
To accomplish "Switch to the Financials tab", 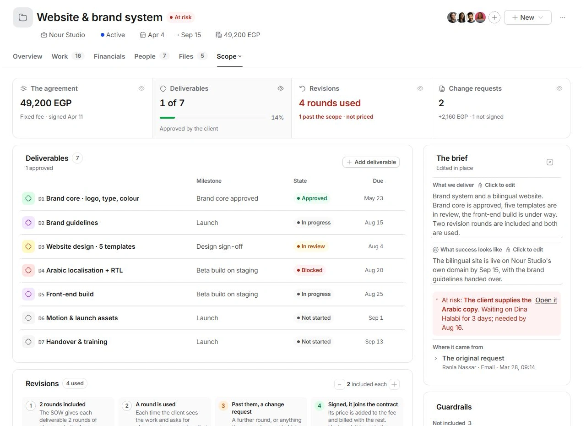I will click(x=109, y=56).
